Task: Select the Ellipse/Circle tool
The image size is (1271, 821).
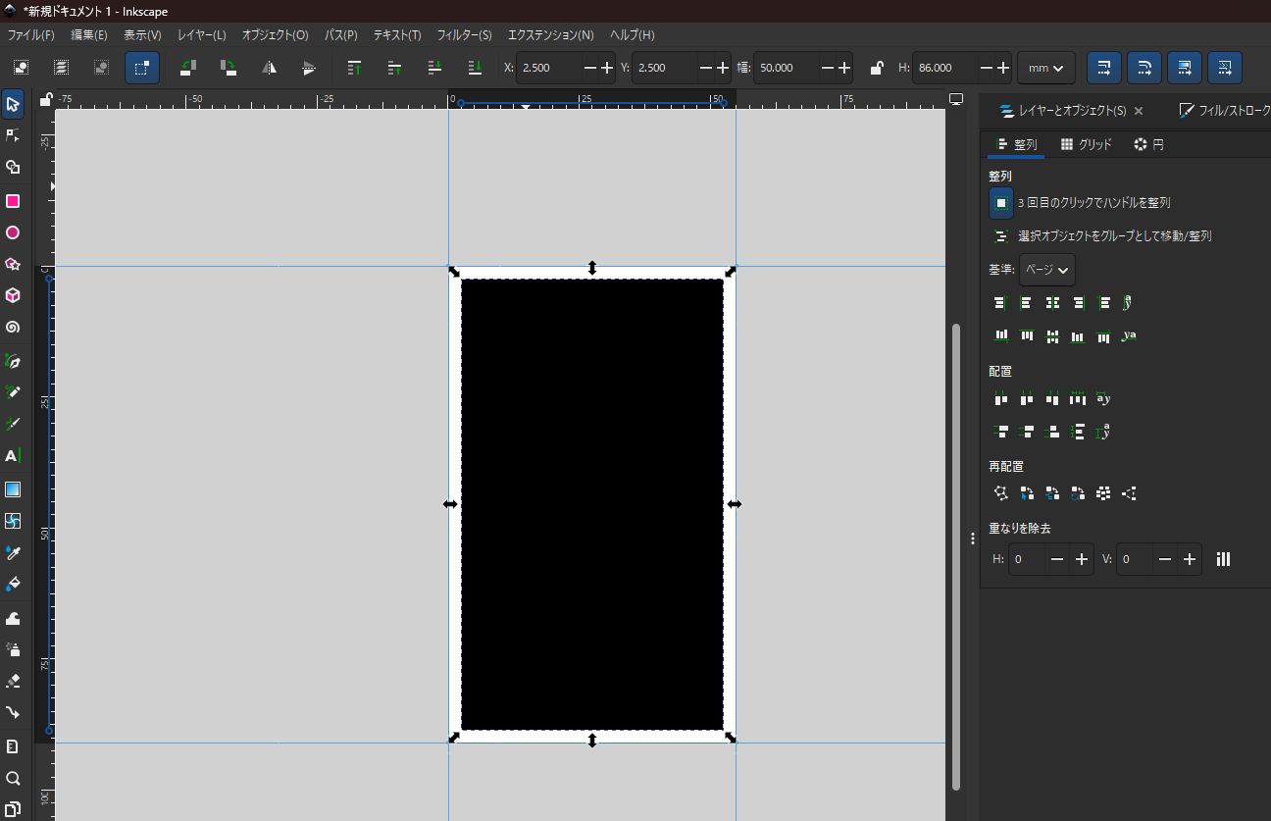Action: [x=13, y=233]
